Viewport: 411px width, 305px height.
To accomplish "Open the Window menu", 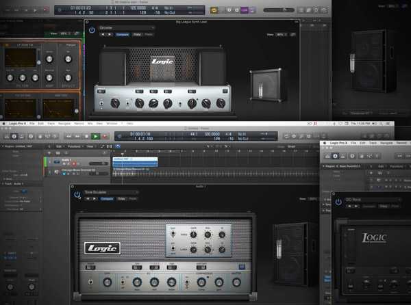I will (112, 124).
